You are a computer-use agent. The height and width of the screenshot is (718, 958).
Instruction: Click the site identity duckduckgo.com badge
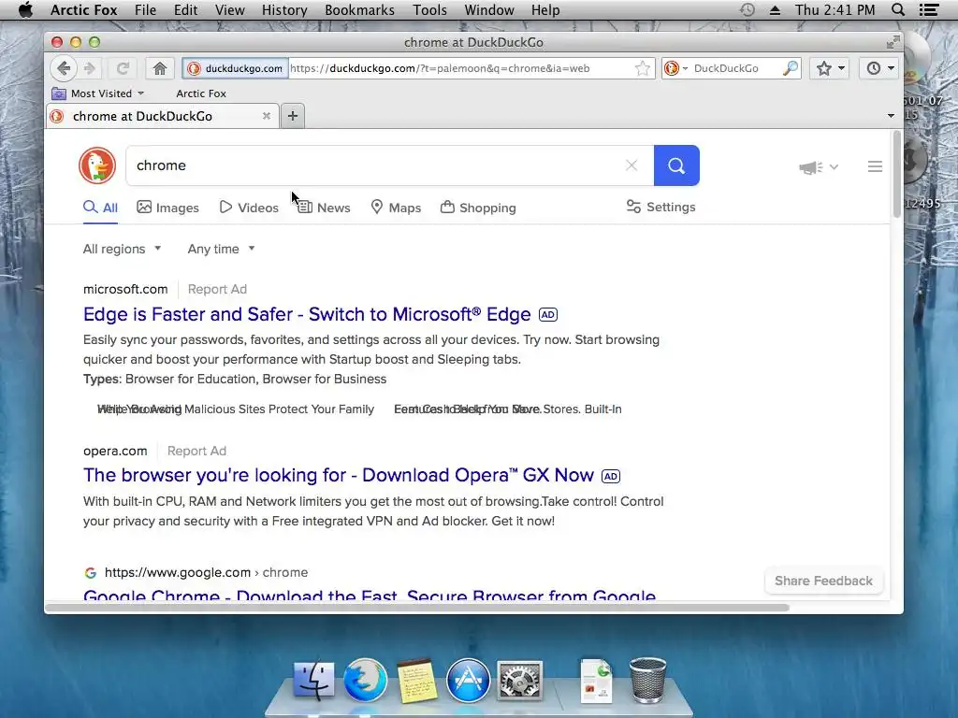pyautogui.click(x=235, y=68)
